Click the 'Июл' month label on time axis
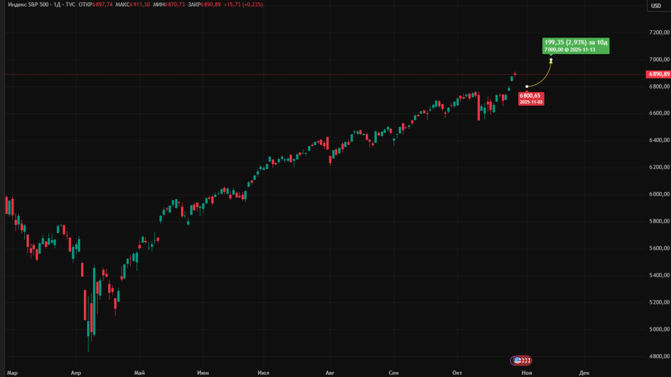The width and height of the screenshot is (671, 377). [x=264, y=373]
